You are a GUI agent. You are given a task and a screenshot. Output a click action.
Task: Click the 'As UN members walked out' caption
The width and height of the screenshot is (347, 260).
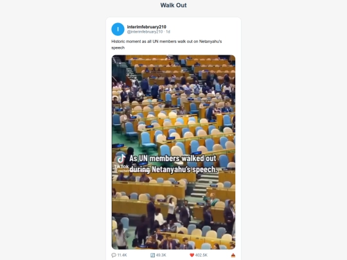click(x=173, y=159)
